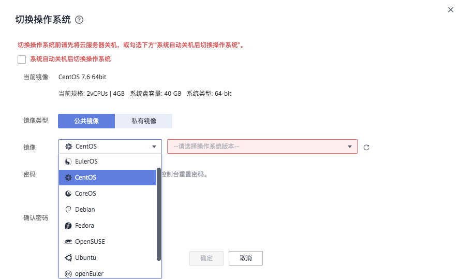Choose CentOS in the dropdown list

click(108, 178)
